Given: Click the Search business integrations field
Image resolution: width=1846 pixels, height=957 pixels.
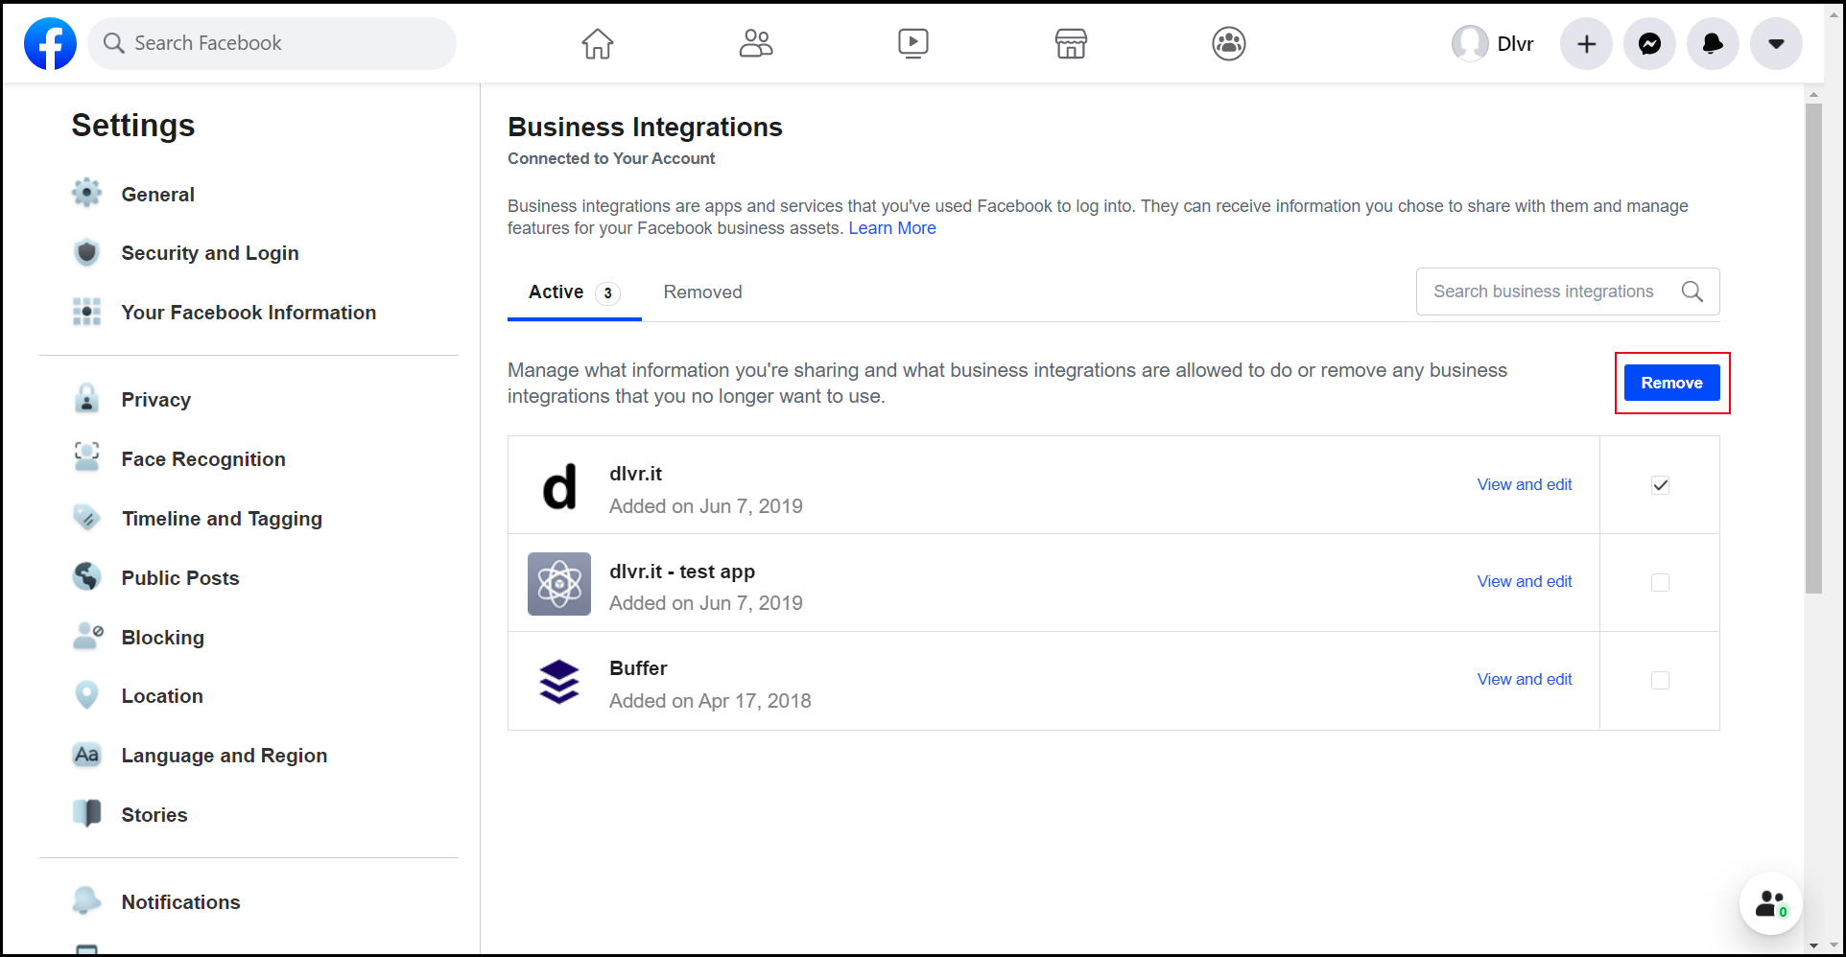Looking at the screenshot, I should pyautogui.click(x=1568, y=292).
